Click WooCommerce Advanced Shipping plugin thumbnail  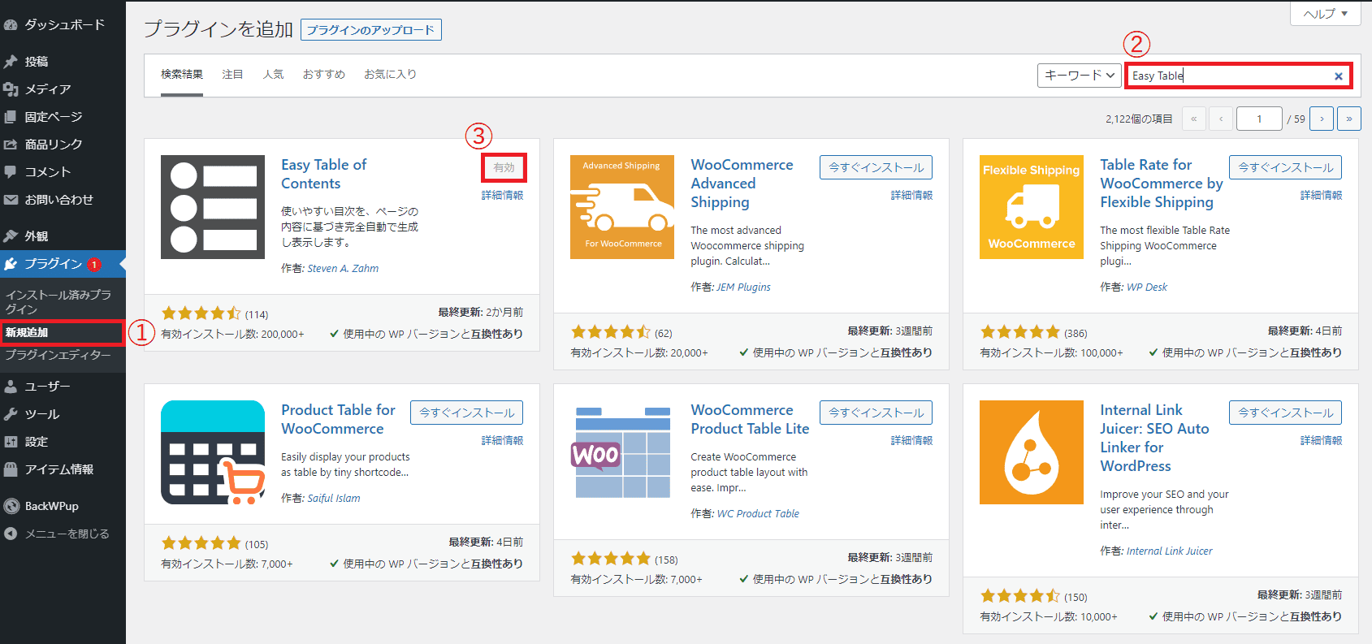tap(622, 207)
